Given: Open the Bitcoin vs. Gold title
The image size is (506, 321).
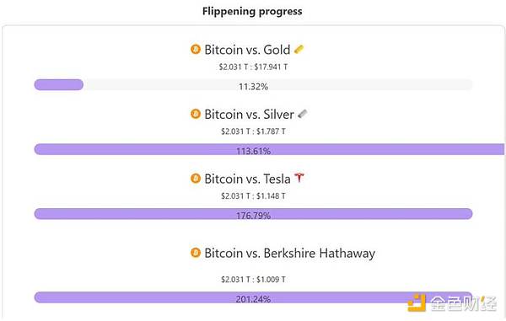Looking at the screenshot, I should (x=247, y=50).
